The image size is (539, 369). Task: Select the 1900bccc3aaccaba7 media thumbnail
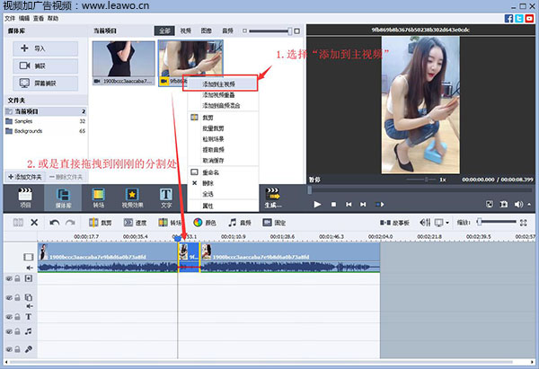click(124, 63)
